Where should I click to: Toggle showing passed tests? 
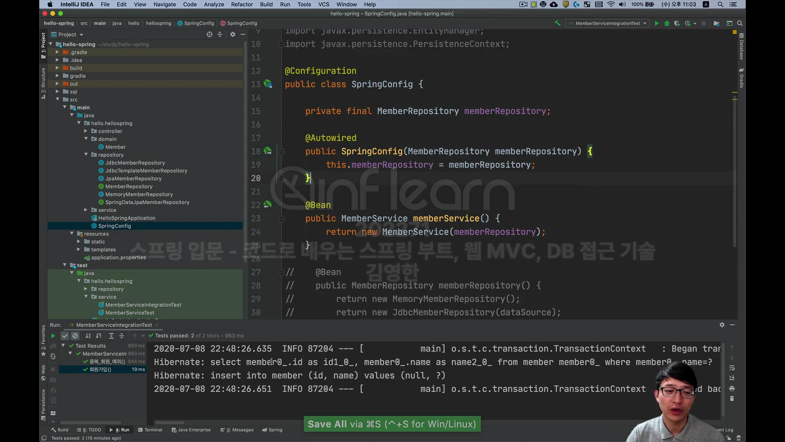(x=65, y=336)
